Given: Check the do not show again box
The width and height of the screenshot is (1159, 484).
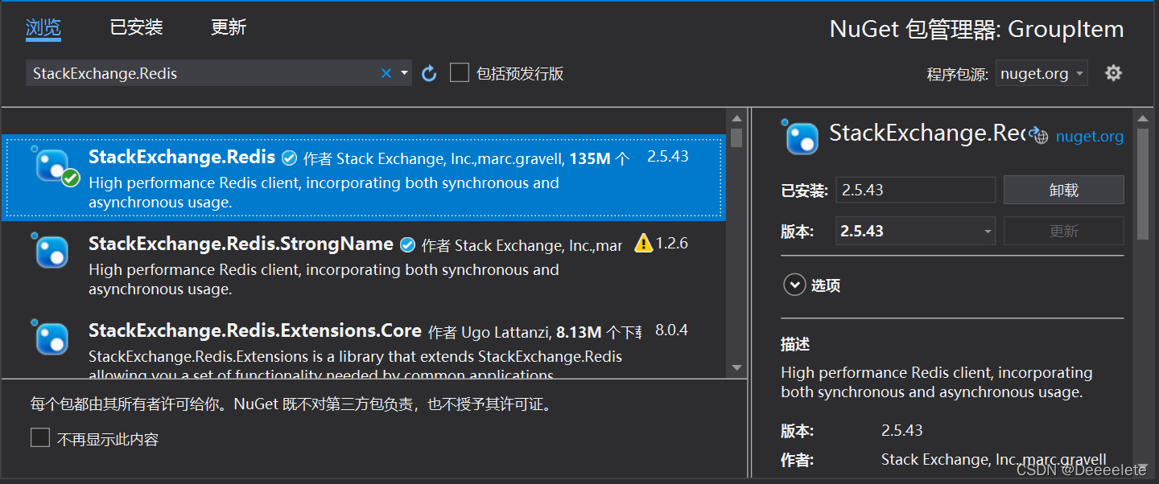Looking at the screenshot, I should (x=40, y=438).
